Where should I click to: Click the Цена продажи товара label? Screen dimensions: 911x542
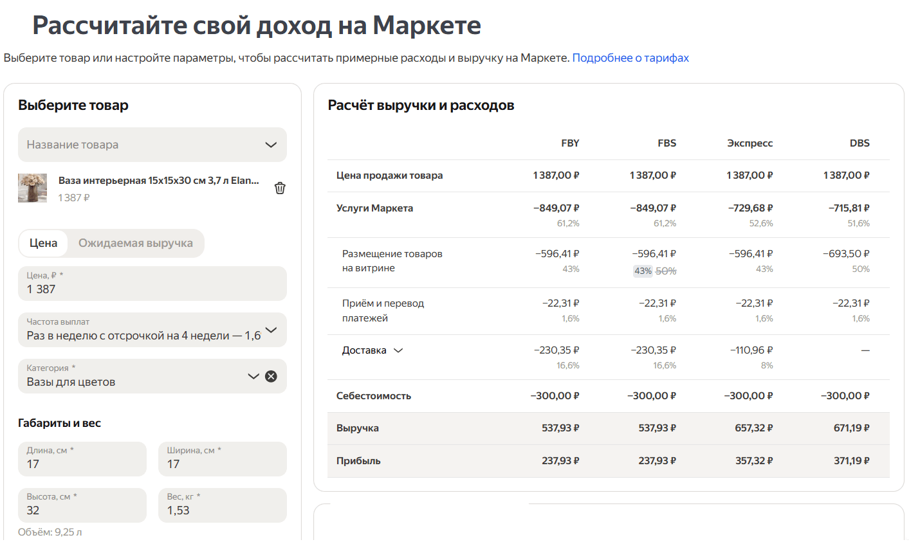389,176
